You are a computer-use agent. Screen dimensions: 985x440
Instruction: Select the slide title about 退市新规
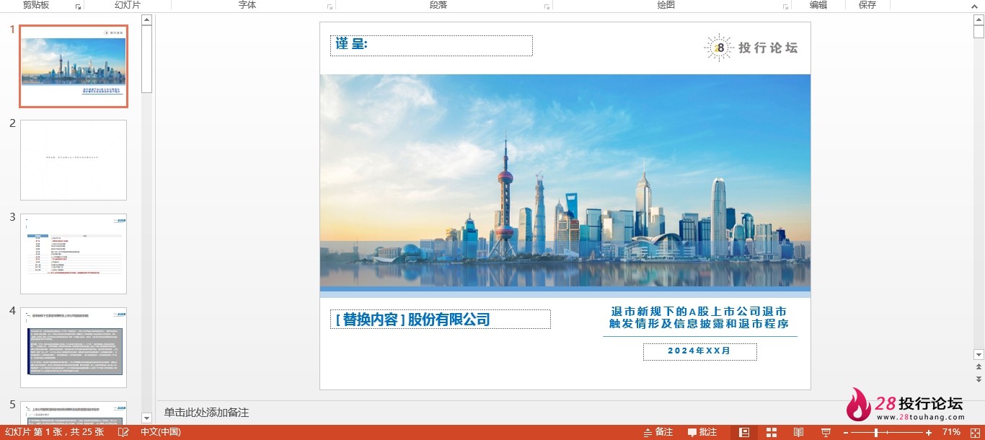pyautogui.click(x=699, y=317)
